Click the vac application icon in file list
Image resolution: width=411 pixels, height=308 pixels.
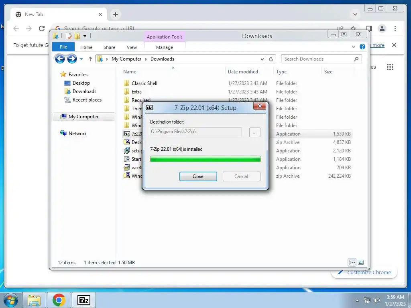click(x=126, y=167)
